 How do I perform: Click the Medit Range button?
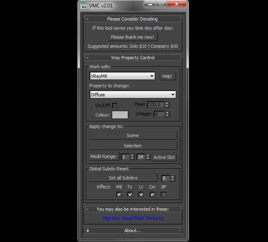104,156
